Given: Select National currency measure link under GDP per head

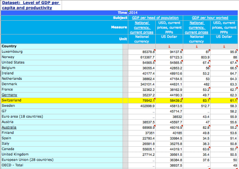Looking at the screenshot, I should [142, 27].
